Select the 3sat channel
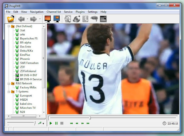Image resolution: width=184 pixels, height=136 pixels. click(x=22, y=30)
